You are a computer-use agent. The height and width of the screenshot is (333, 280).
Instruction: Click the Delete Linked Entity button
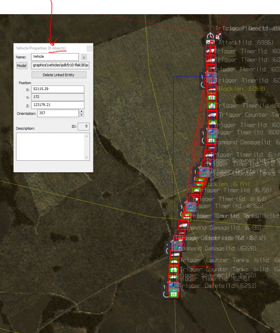(x=59, y=75)
